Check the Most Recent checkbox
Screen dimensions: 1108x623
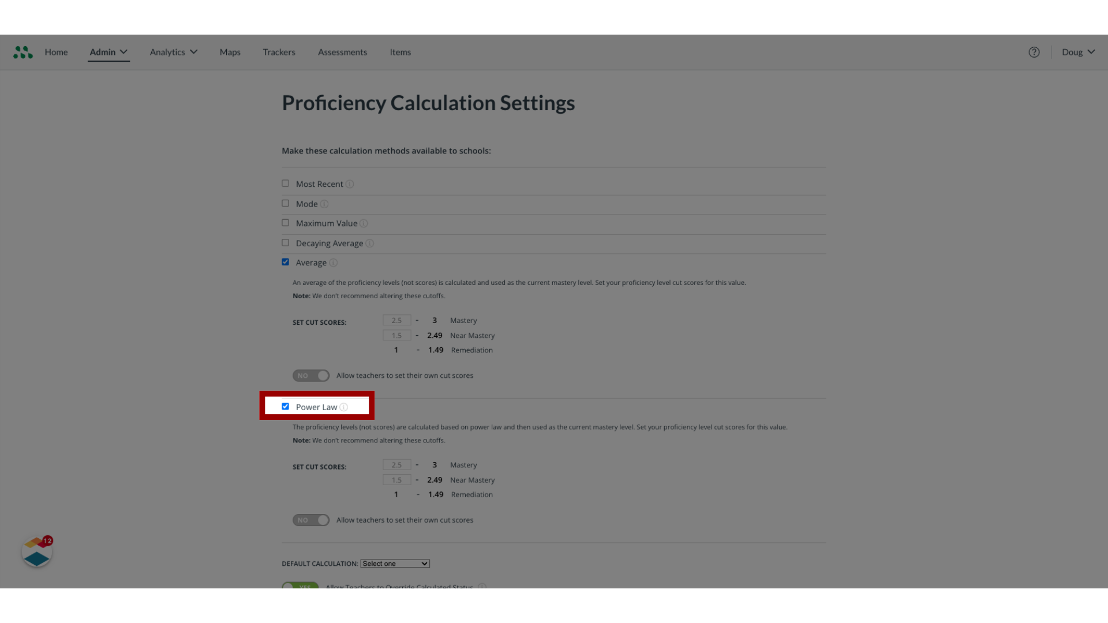286,183
